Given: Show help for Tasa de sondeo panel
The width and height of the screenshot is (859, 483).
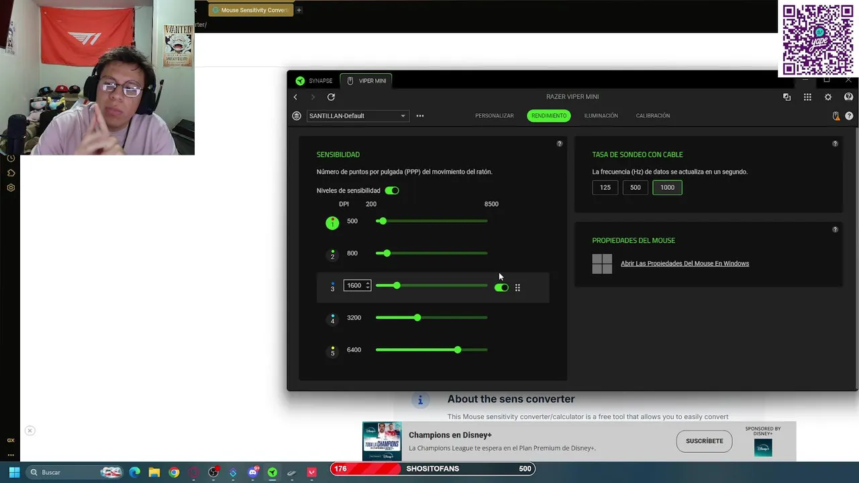Looking at the screenshot, I should tap(836, 144).
